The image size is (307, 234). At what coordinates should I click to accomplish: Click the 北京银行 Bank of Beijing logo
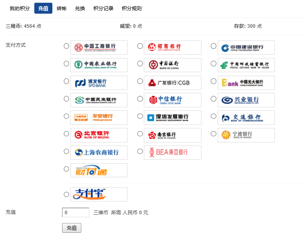pyautogui.click(x=99, y=135)
